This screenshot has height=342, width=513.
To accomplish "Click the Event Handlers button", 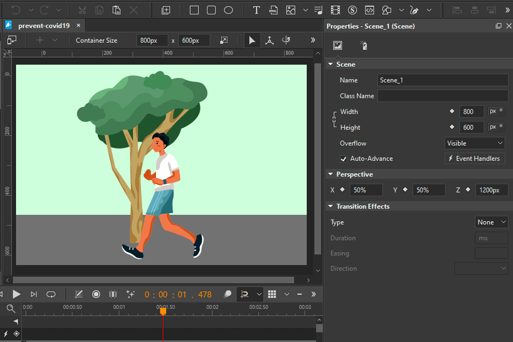I will (x=474, y=159).
